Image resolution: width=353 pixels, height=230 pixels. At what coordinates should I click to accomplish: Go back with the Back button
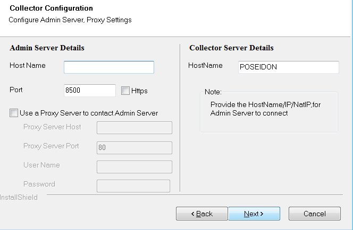(x=202, y=214)
